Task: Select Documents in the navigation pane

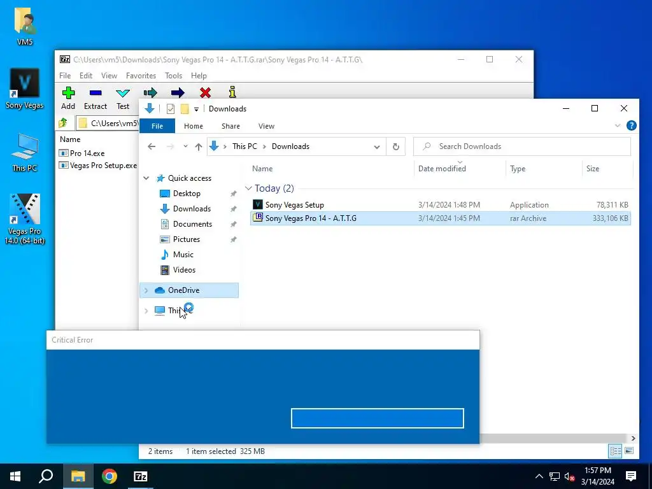Action: (192, 224)
